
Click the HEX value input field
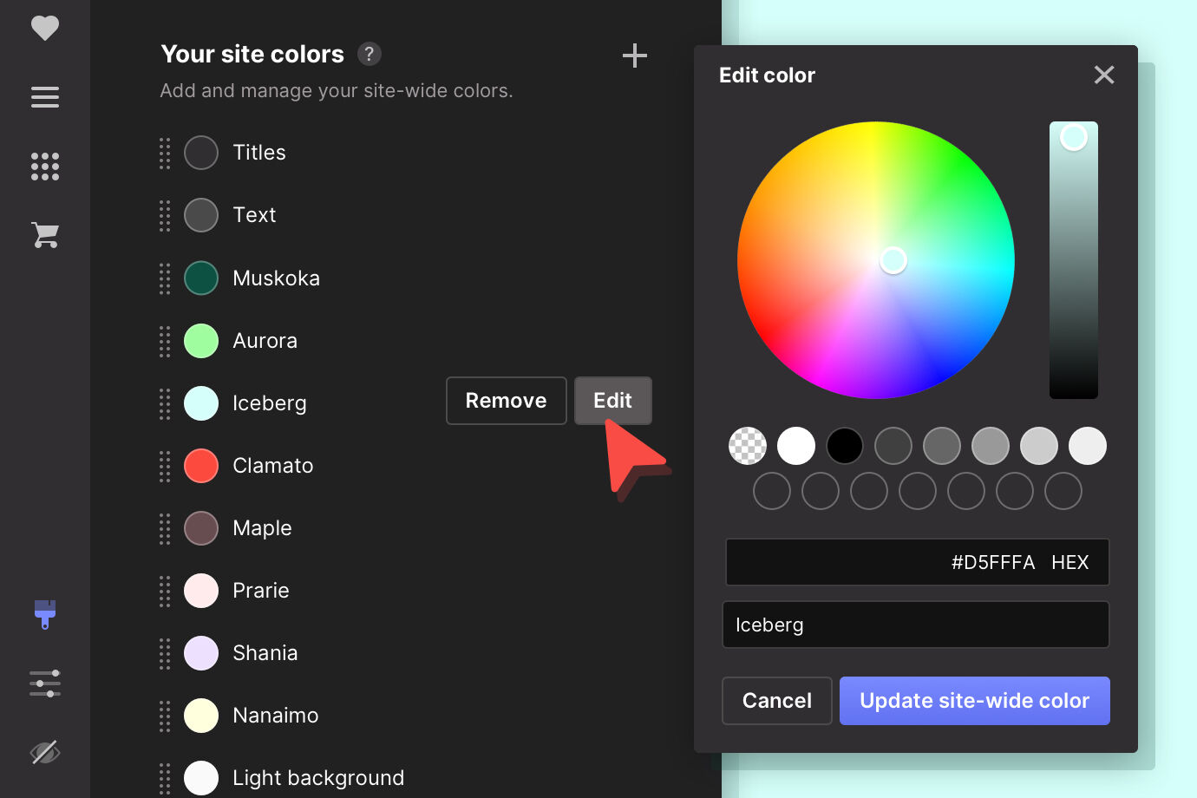[x=917, y=562]
